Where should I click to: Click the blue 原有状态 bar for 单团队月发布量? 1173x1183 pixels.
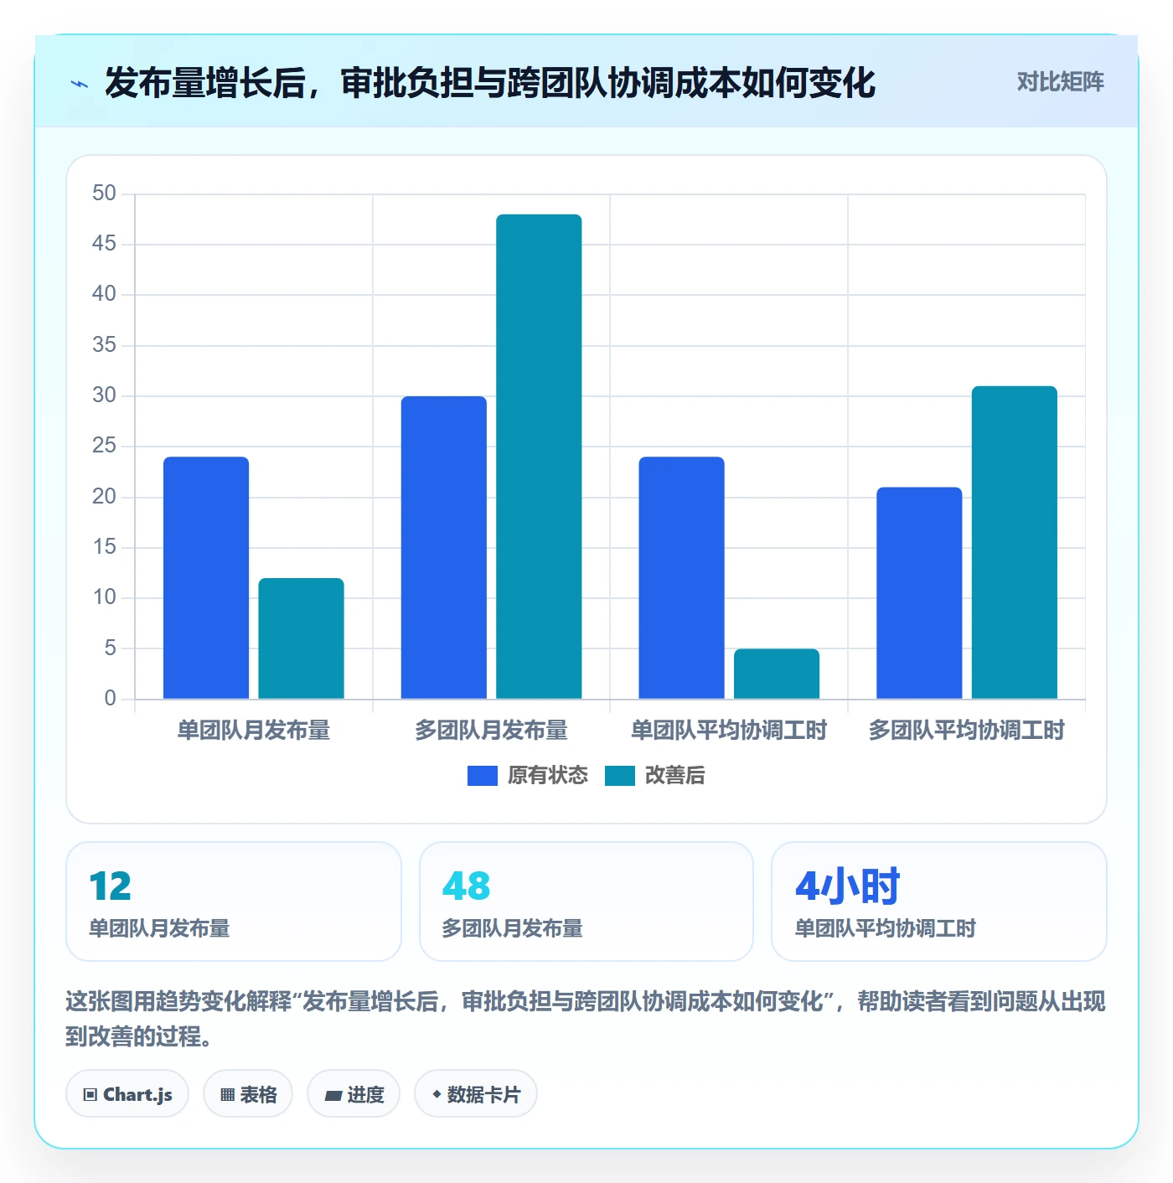coord(206,578)
